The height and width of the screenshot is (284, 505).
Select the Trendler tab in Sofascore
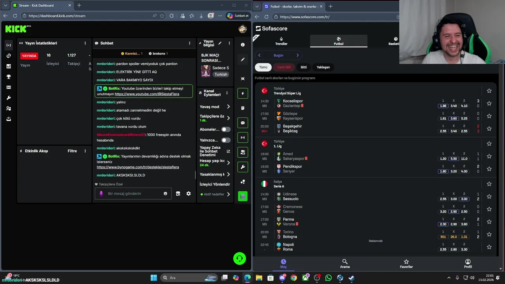click(281, 41)
